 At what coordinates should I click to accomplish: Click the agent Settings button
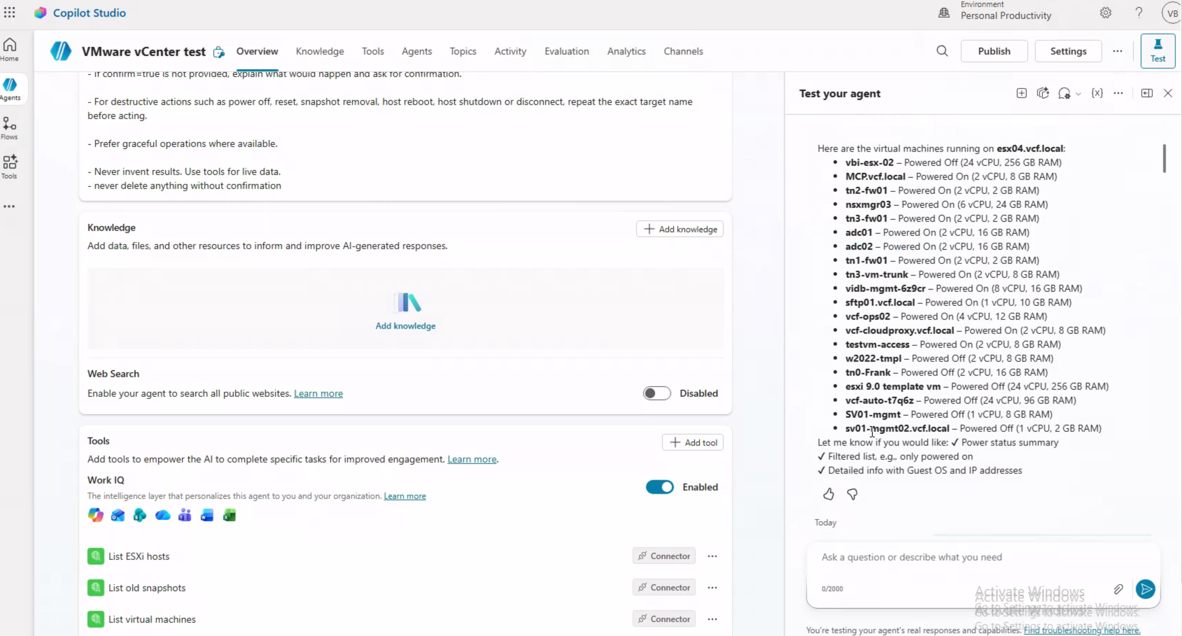(x=1068, y=51)
